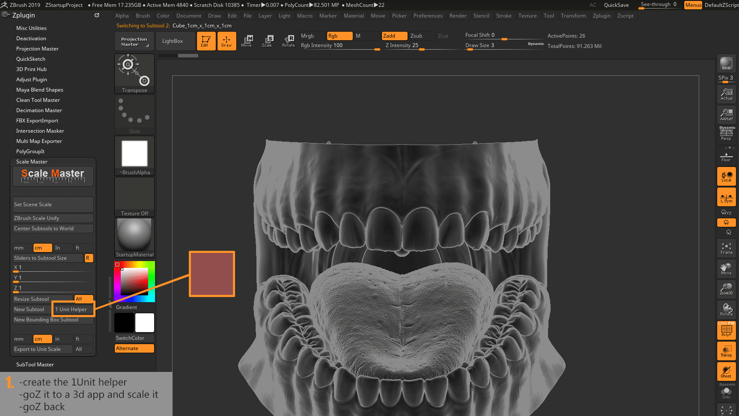739x416 pixels.
Task: Select the Transpose brush icon
Action: click(x=134, y=73)
